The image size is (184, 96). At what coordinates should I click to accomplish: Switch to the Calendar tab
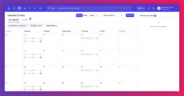point(14,20)
